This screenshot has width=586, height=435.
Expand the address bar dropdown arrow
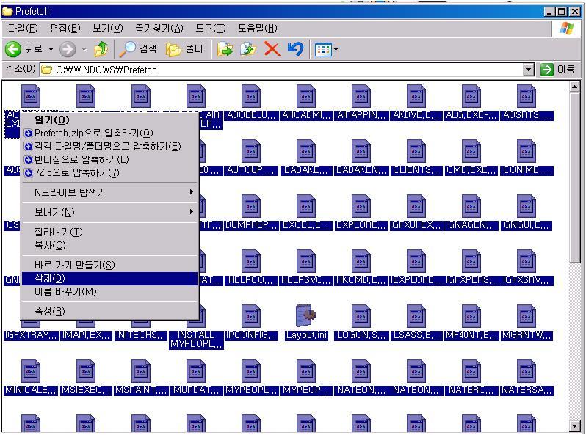528,70
